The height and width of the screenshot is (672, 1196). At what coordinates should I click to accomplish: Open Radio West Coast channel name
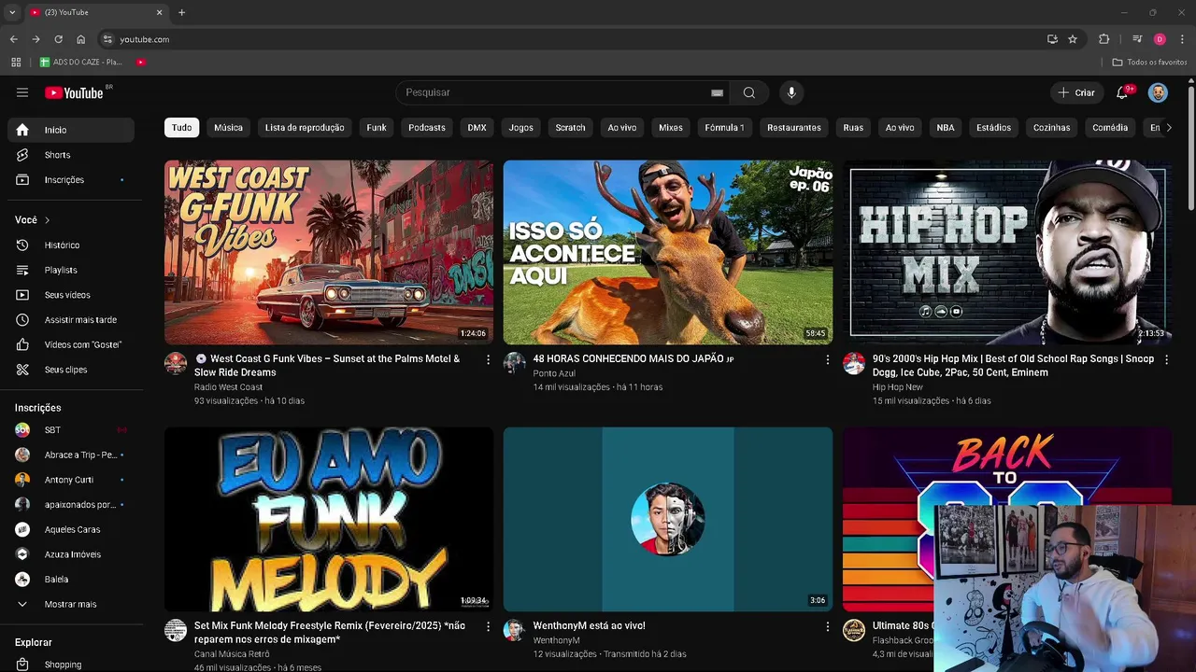point(228,386)
